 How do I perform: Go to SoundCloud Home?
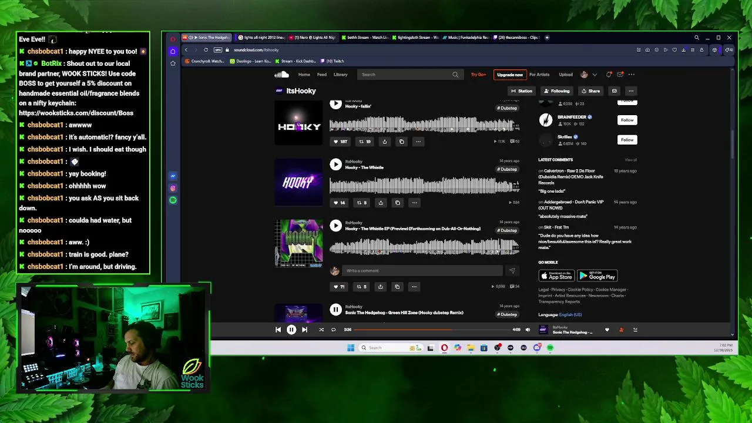pos(304,75)
